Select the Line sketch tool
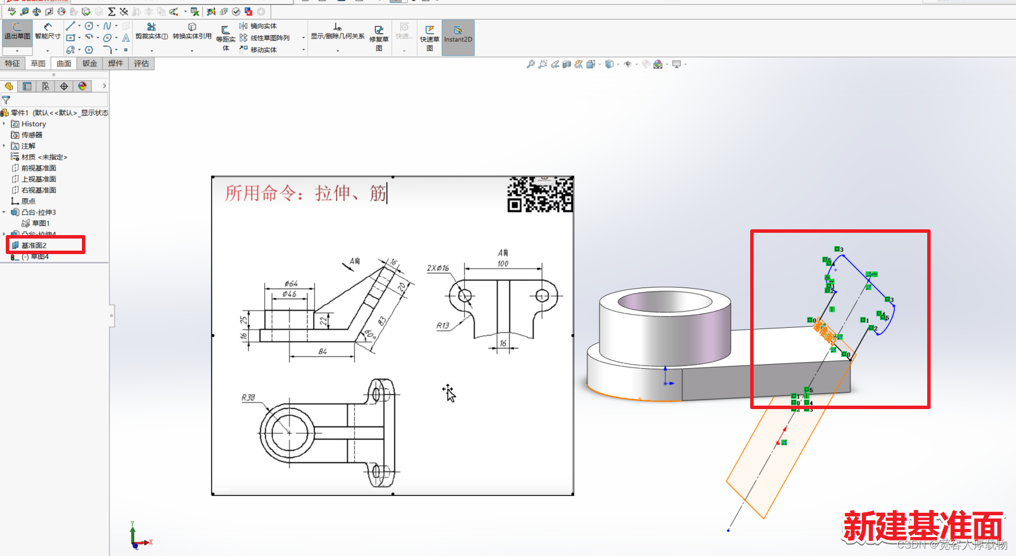 click(70, 26)
